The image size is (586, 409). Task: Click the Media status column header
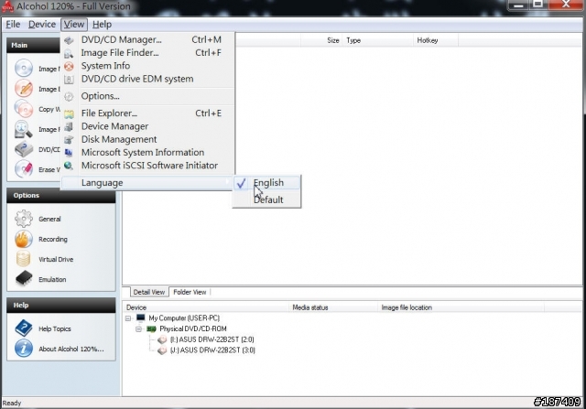(334, 307)
